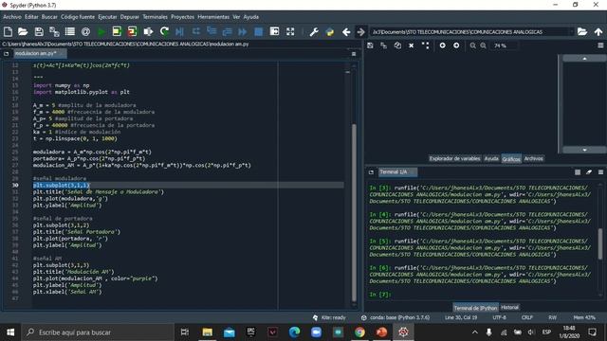The image size is (607, 341).
Task: Open the Herramientas menu
Action: coord(213,17)
